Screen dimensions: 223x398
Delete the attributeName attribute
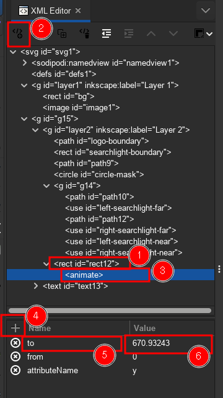click(15, 371)
